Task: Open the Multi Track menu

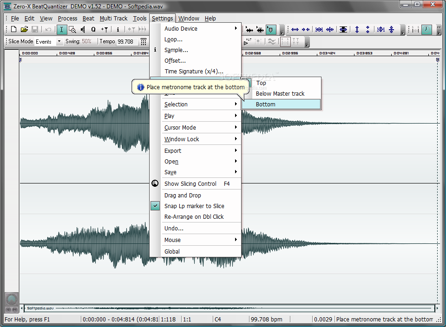Action: tap(113, 19)
